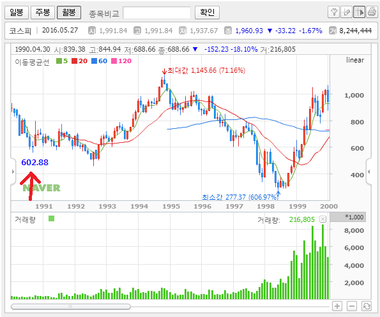
Task: Expand the right side panel arrow
Action: [x=369, y=172]
